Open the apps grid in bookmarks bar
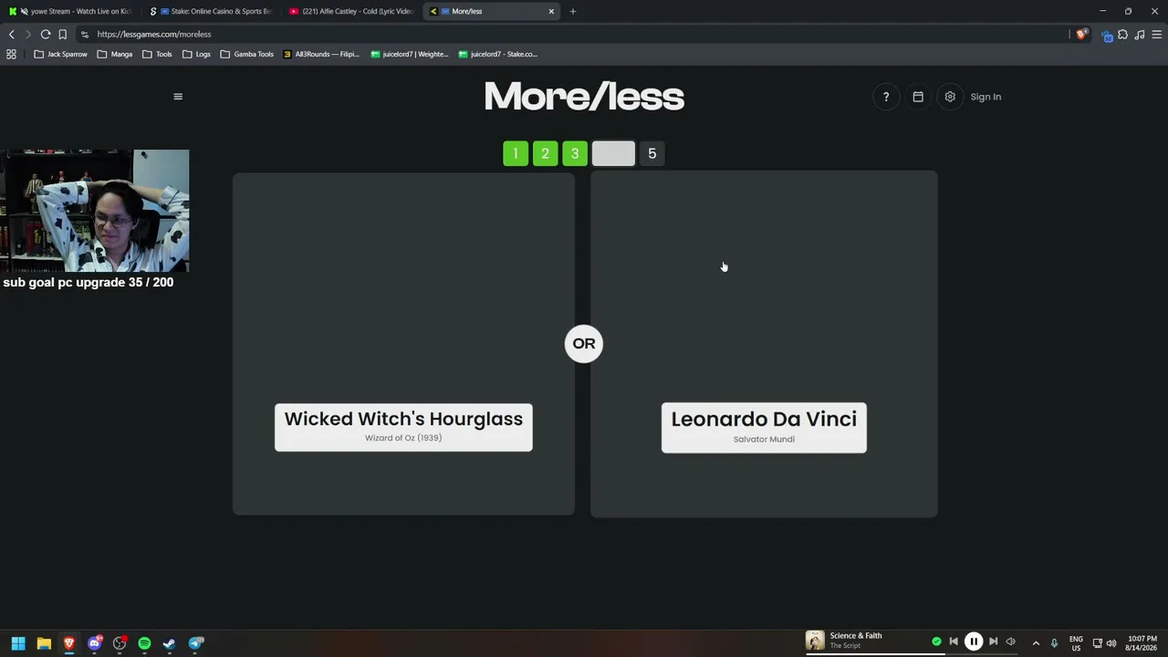Image resolution: width=1168 pixels, height=657 pixels. 11,54
